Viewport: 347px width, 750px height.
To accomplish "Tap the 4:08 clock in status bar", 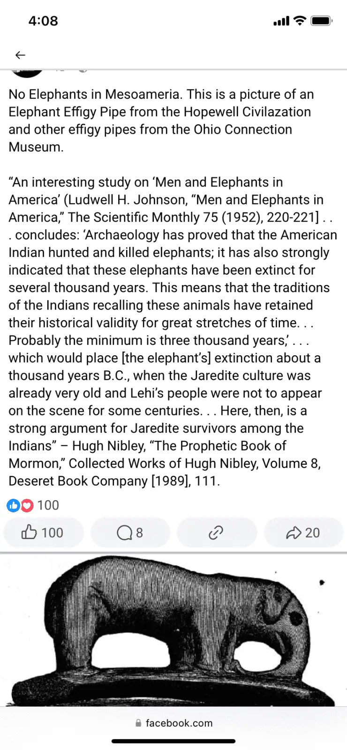I will (43, 21).
